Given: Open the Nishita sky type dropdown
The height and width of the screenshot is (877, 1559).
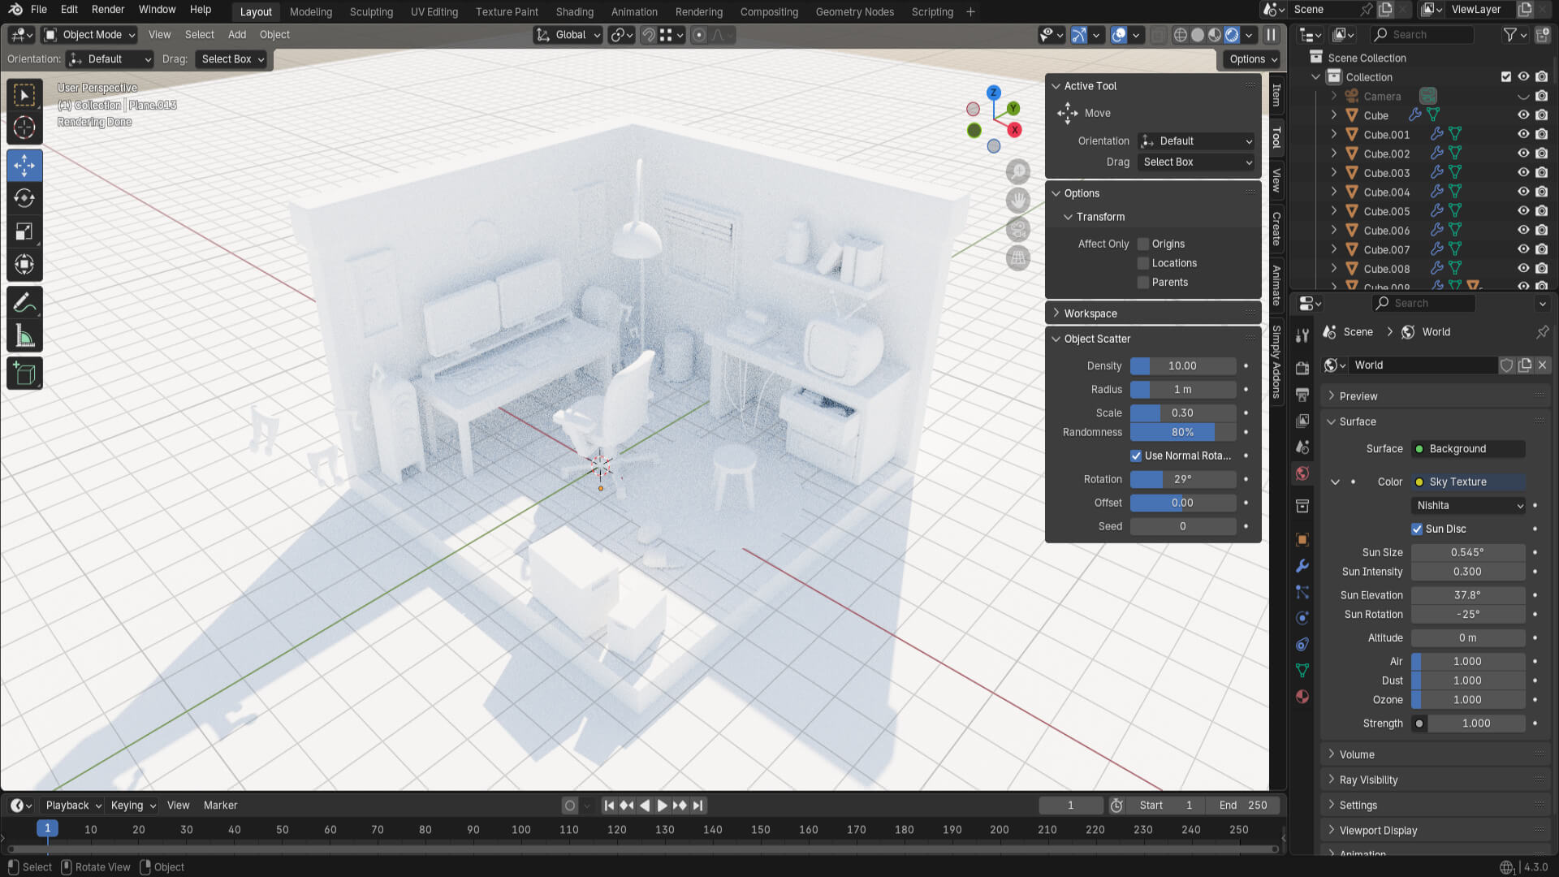Looking at the screenshot, I should point(1469,505).
